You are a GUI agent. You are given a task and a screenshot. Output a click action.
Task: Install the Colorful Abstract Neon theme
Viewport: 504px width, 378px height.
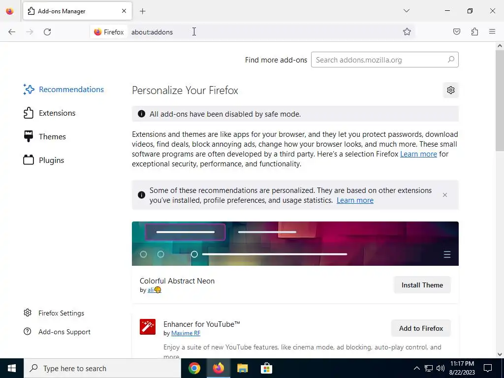[x=422, y=285]
